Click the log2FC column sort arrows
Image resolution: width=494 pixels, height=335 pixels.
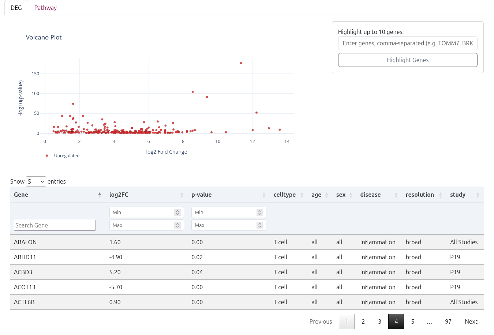point(182,195)
